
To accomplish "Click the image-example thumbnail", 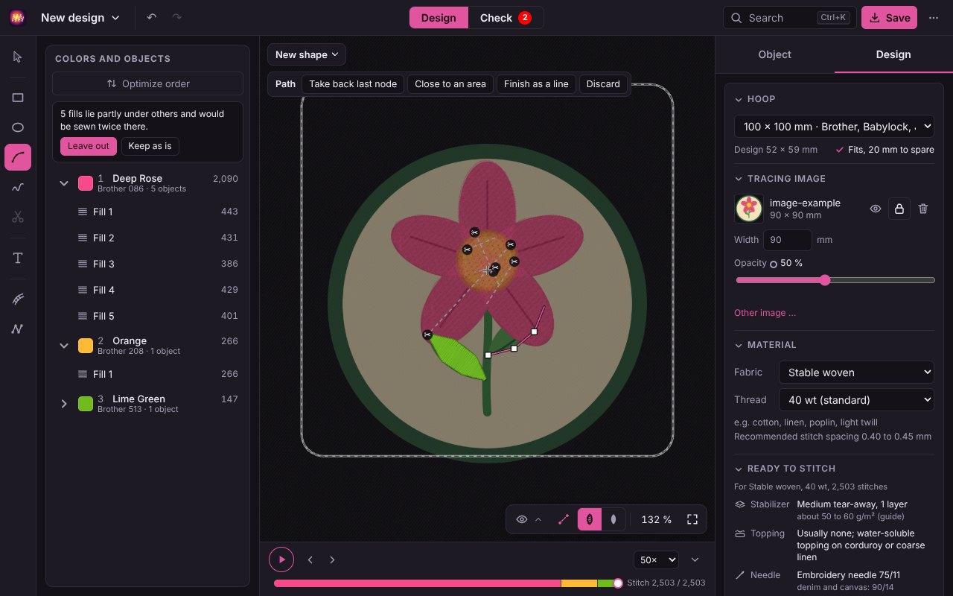I will (749, 209).
